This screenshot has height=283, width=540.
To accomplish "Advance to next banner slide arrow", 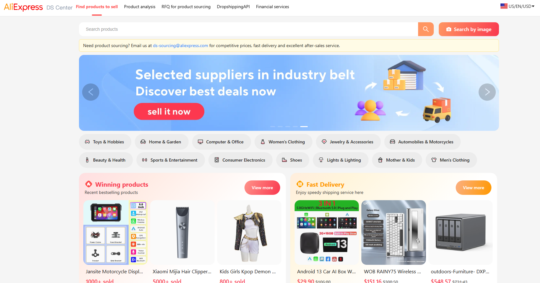I will [x=487, y=92].
